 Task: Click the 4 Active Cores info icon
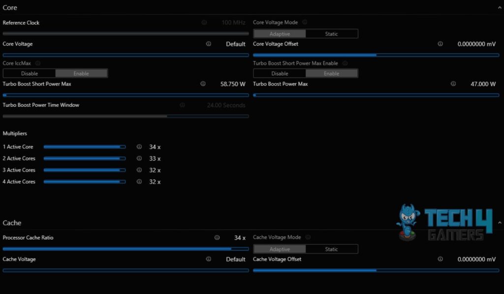pos(139,182)
